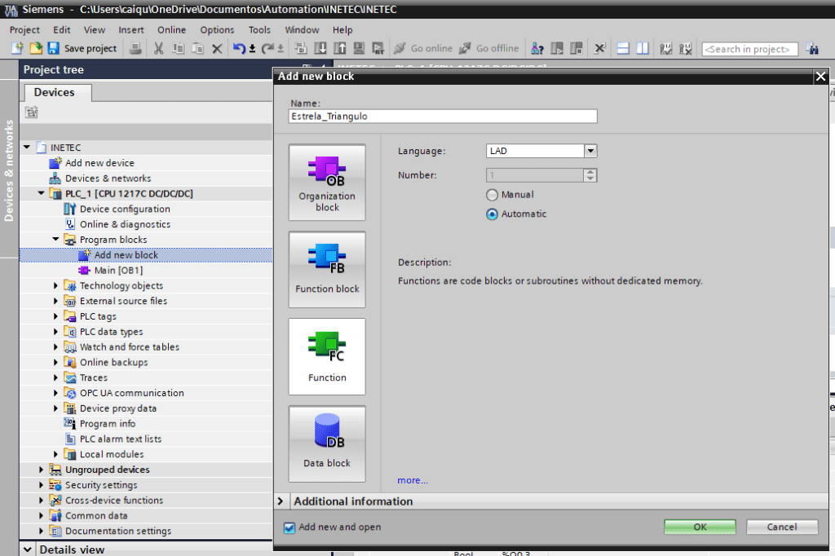Select the Function (FC) block type
The width and height of the screenshot is (835, 556).
click(327, 357)
